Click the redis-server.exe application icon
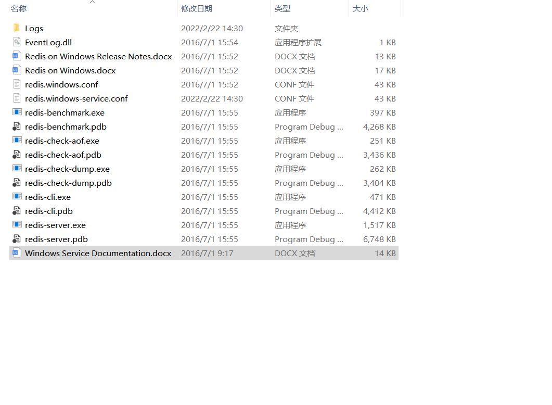This screenshot has height=405, width=552. (x=17, y=225)
